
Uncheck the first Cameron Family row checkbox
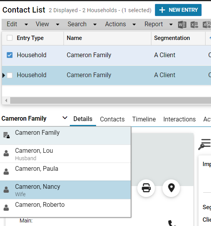pyautogui.click(x=10, y=55)
